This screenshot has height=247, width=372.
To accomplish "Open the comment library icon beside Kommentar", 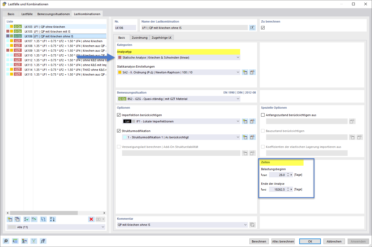I will click(x=252, y=225).
